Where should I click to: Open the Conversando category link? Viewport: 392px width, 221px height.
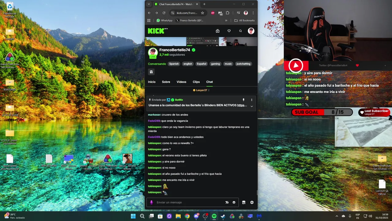[x=157, y=64]
